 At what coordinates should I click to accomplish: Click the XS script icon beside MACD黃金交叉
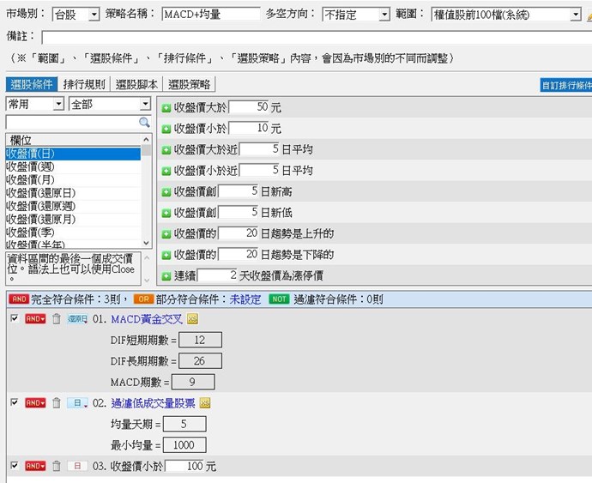[193, 319]
